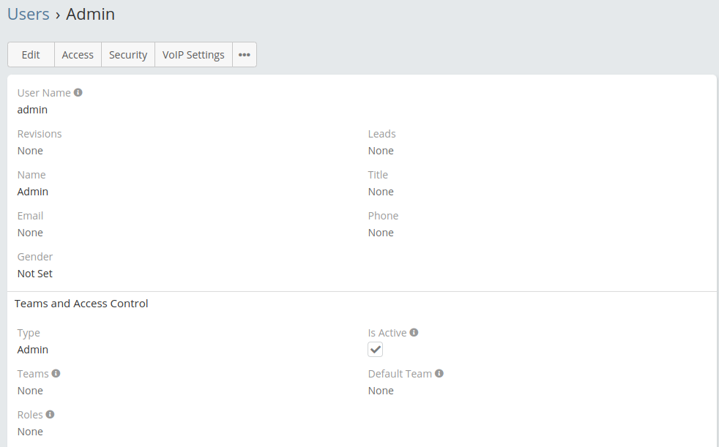Image resolution: width=719 pixels, height=447 pixels.
Task: Click the Phone field label
Action: [x=383, y=216]
